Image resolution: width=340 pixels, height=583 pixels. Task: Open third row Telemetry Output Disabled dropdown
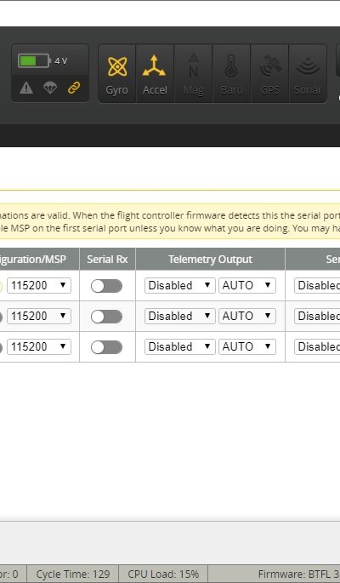(180, 347)
